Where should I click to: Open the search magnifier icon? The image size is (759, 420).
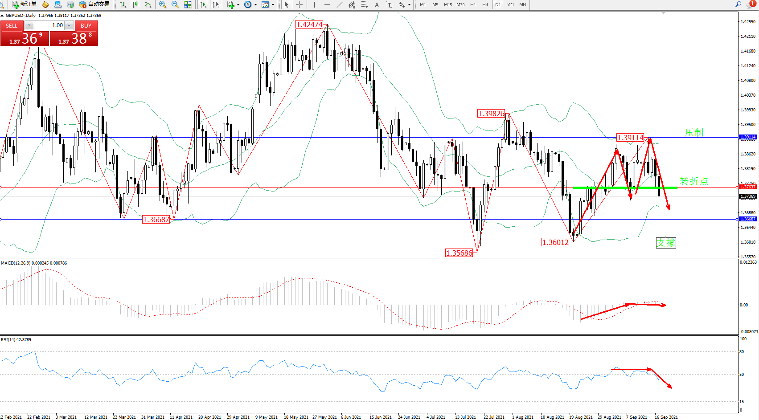[738, 4]
